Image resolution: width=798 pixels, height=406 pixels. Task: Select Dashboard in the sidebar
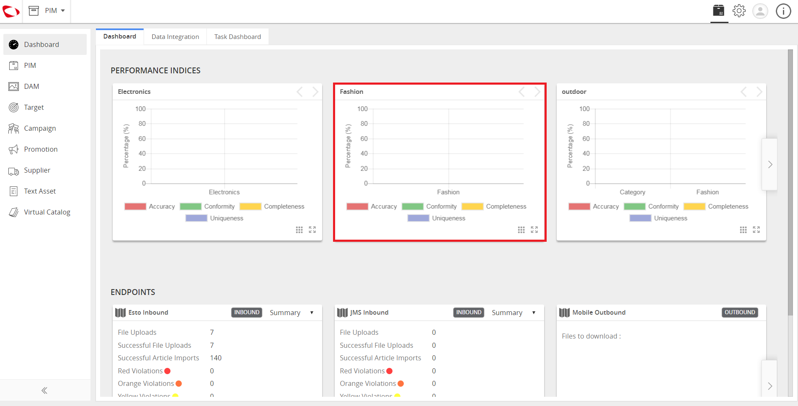tap(45, 44)
